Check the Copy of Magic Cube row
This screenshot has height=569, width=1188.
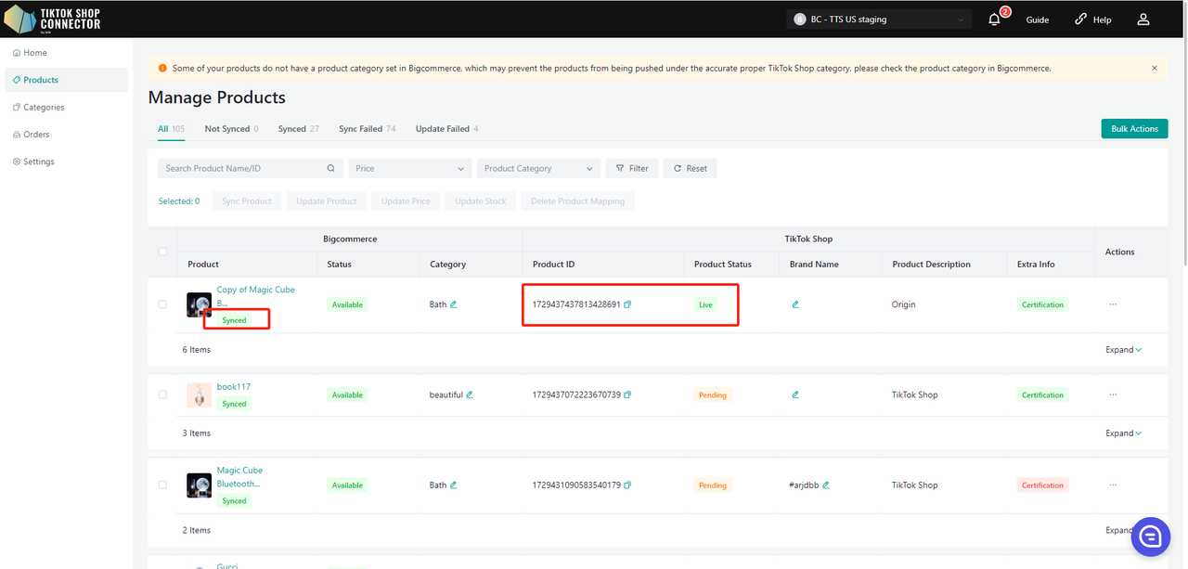pyautogui.click(x=163, y=304)
